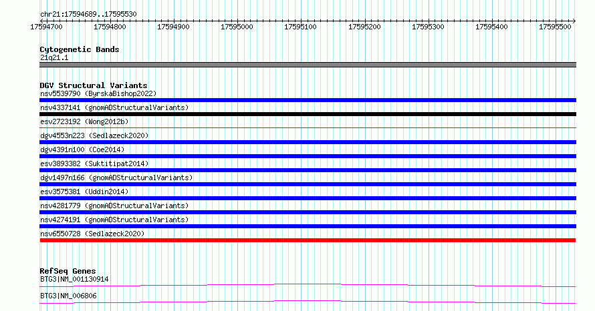Click the blue bar for dgv4553n223
This screenshot has width=595, height=311.
pyautogui.click(x=308, y=142)
